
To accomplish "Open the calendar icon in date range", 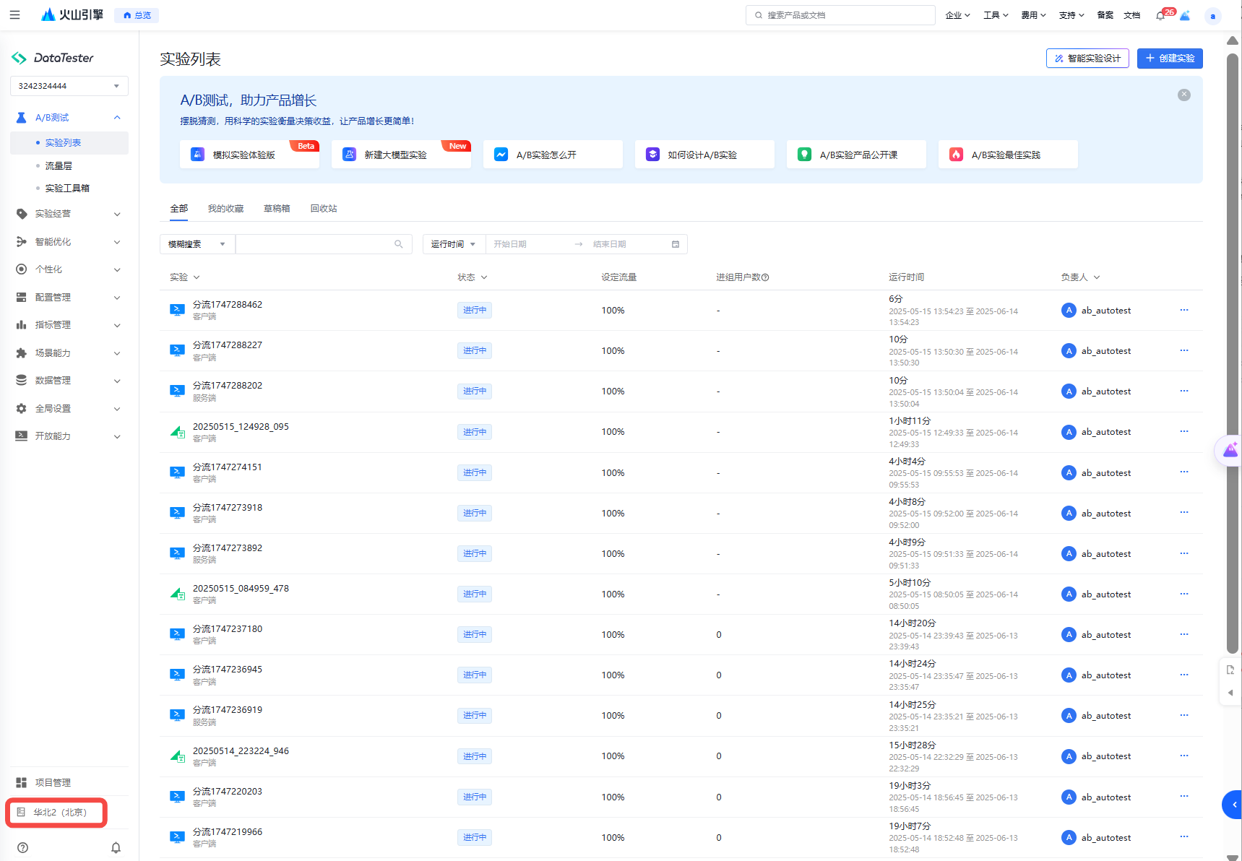I will click(676, 244).
